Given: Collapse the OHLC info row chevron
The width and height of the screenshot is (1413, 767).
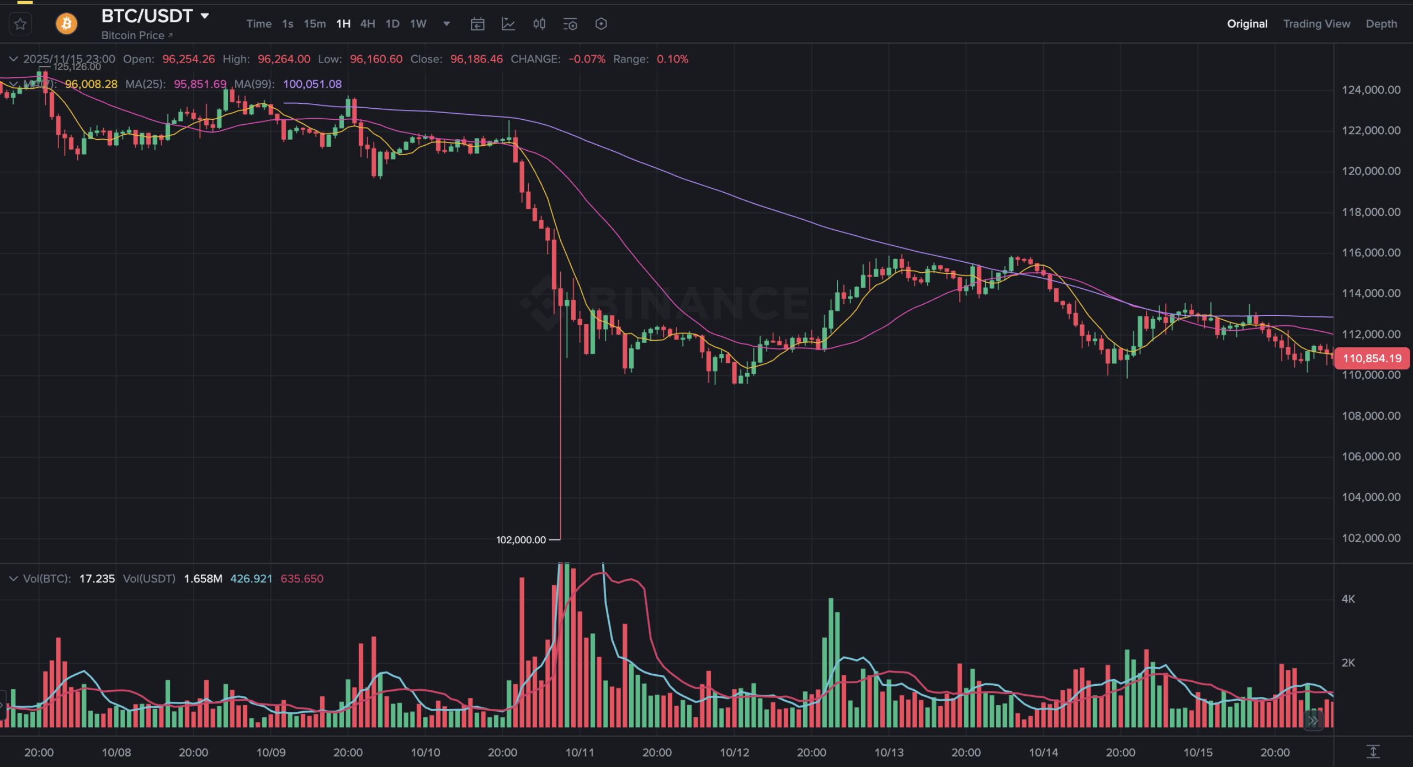Looking at the screenshot, I should [x=13, y=59].
